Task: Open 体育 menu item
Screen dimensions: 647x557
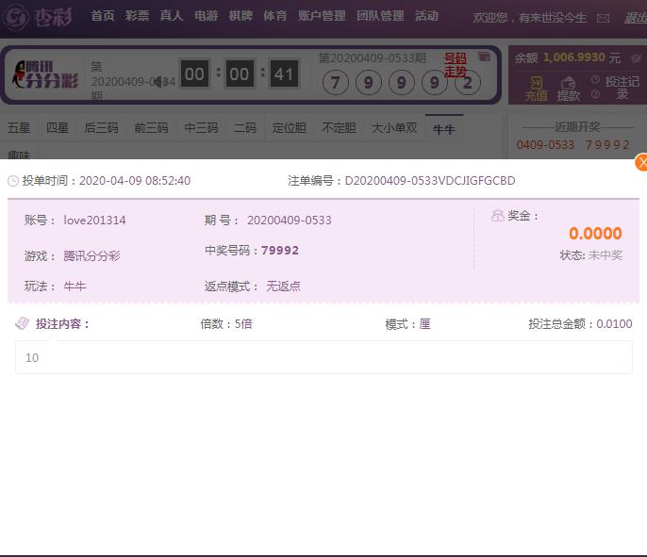Action: pos(274,16)
